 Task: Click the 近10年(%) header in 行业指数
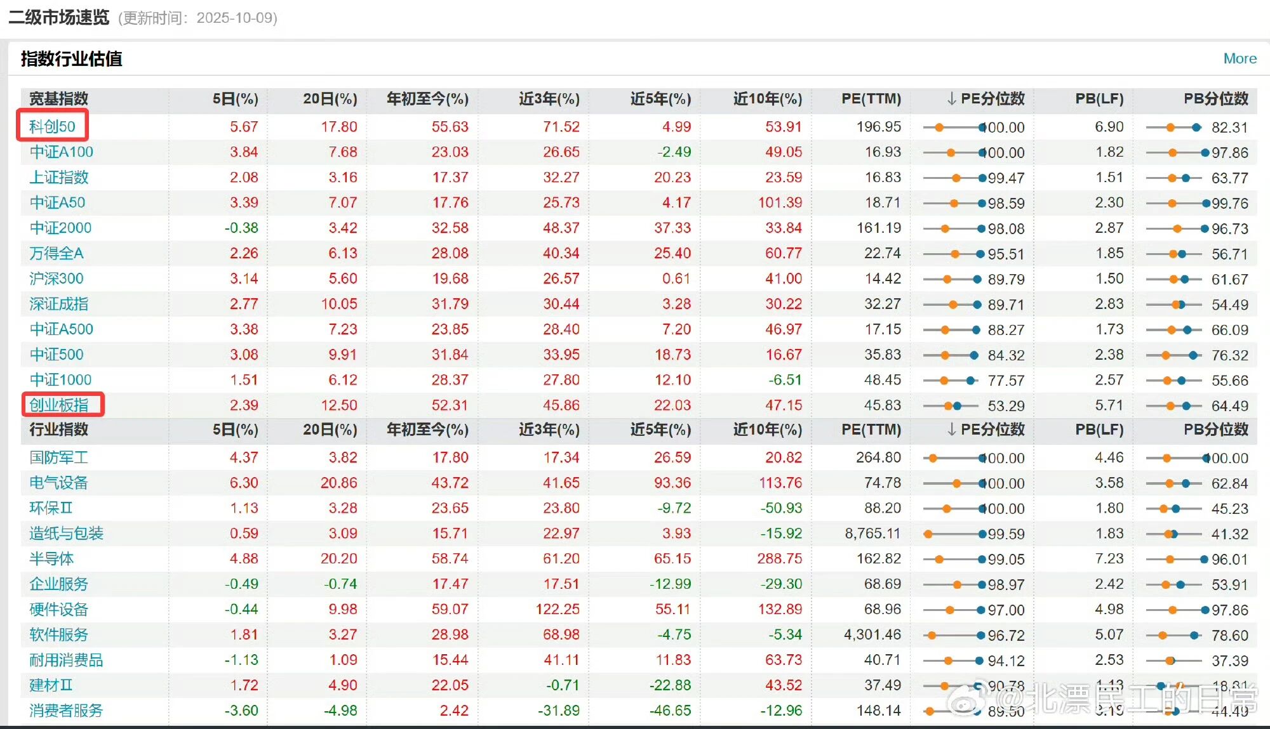point(767,430)
